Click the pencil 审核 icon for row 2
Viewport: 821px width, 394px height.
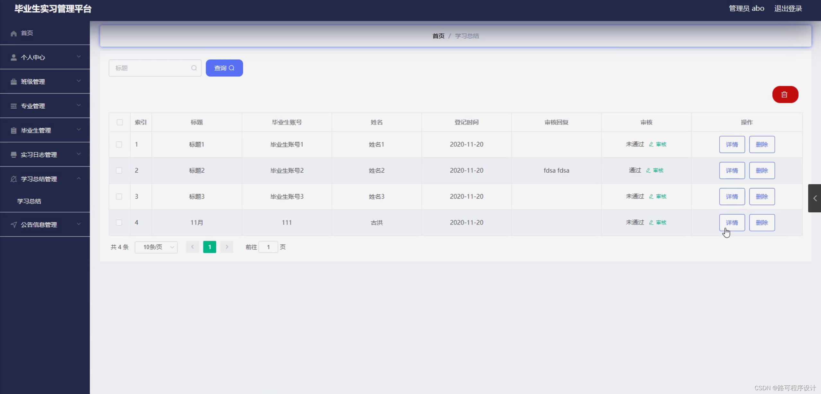click(648, 170)
